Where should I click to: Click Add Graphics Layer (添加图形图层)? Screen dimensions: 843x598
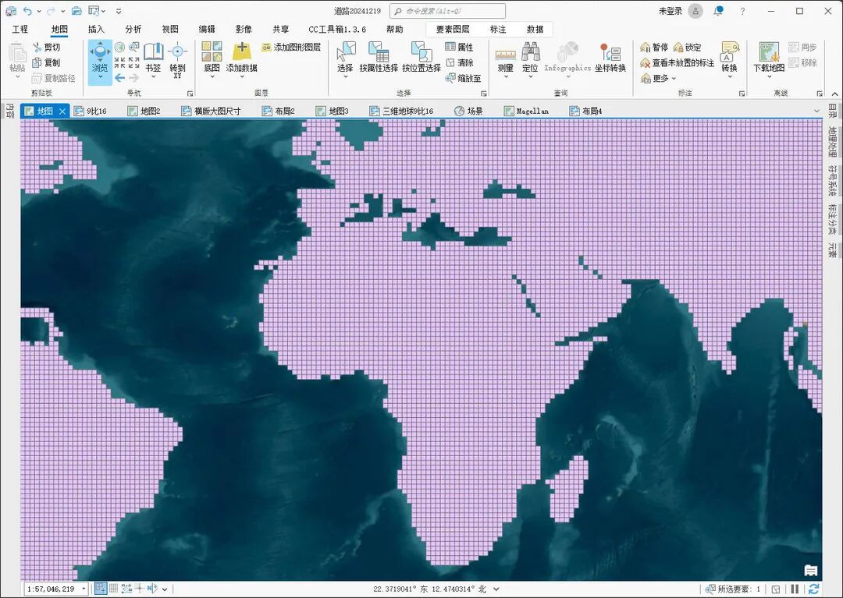pos(291,48)
